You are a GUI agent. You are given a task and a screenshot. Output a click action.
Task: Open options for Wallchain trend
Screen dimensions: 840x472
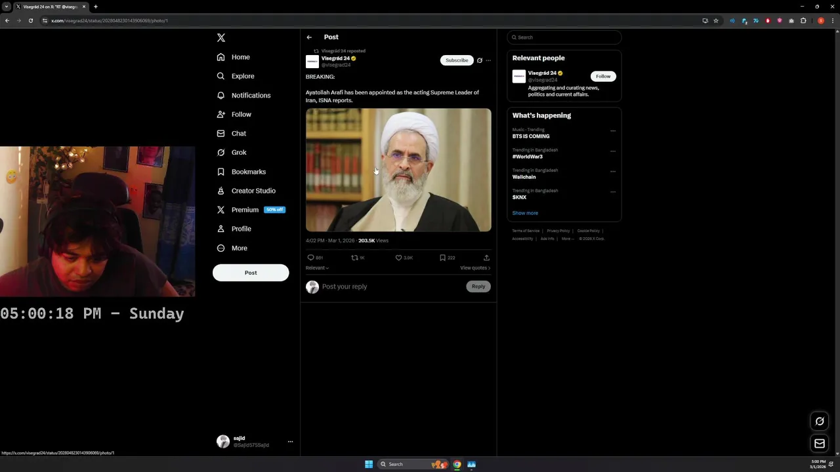pos(613,171)
